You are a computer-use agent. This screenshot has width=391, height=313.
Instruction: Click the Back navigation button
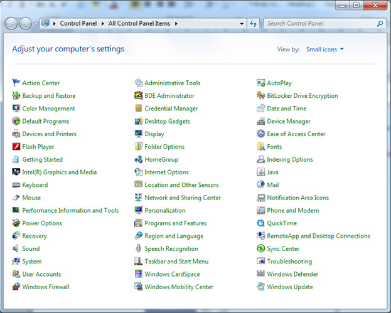tap(11, 24)
